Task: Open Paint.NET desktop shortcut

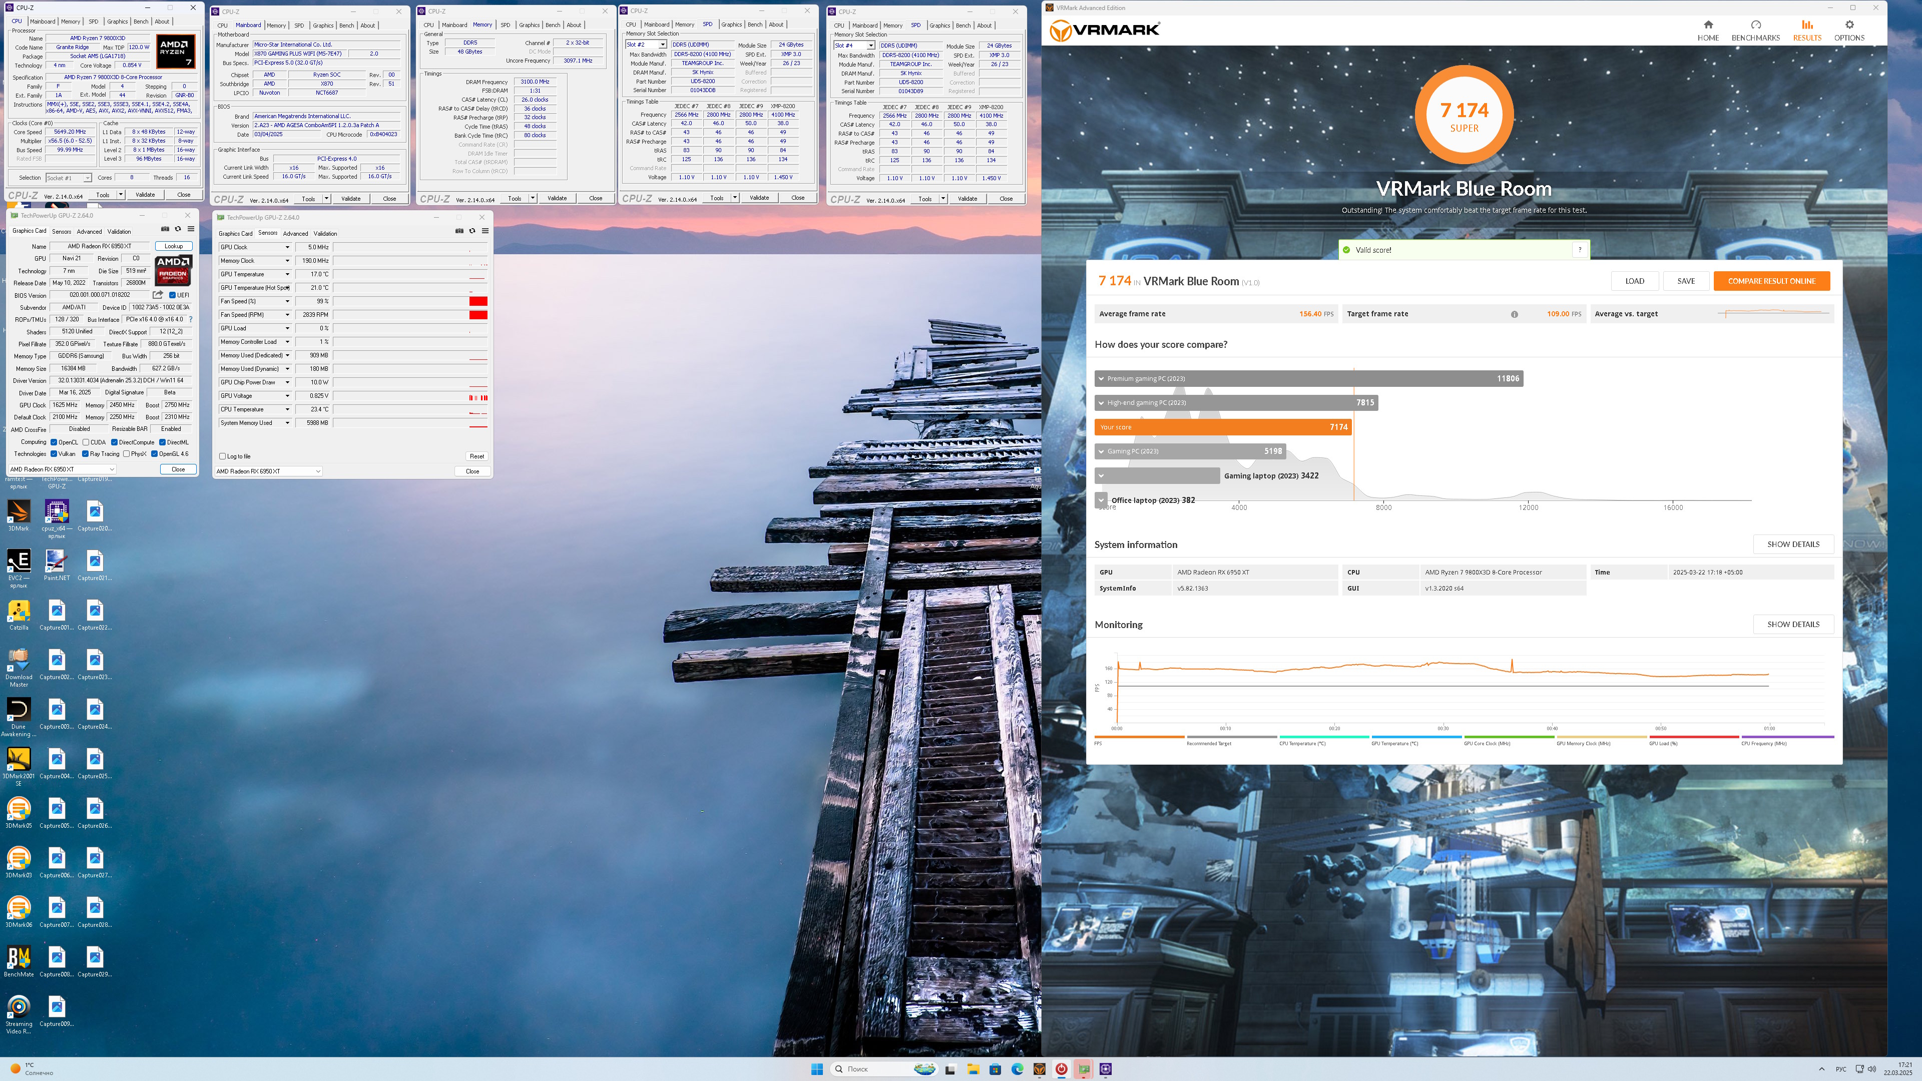Action: tap(56, 565)
